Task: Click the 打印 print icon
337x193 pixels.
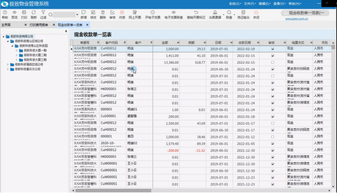Action: click(x=24, y=13)
